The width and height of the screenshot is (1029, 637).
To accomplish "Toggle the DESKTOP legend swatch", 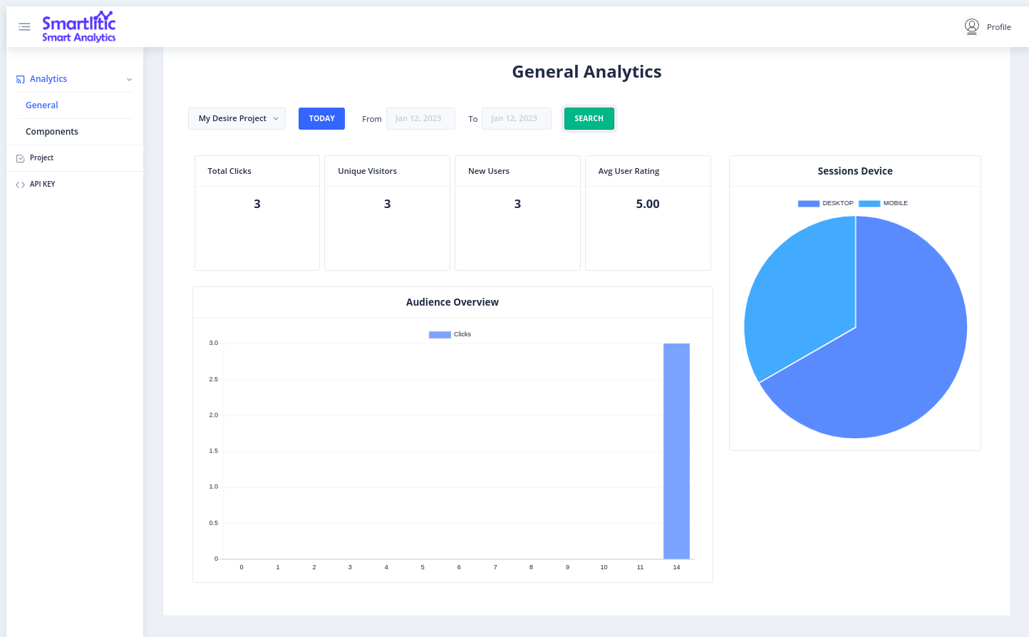I will [x=809, y=204].
